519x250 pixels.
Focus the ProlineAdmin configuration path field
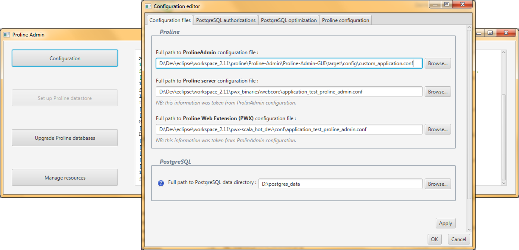click(x=289, y=63)
